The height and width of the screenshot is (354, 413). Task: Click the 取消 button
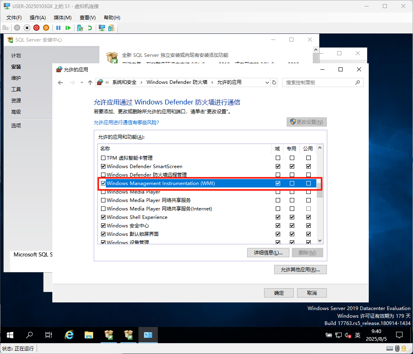[x=312, y=293]
